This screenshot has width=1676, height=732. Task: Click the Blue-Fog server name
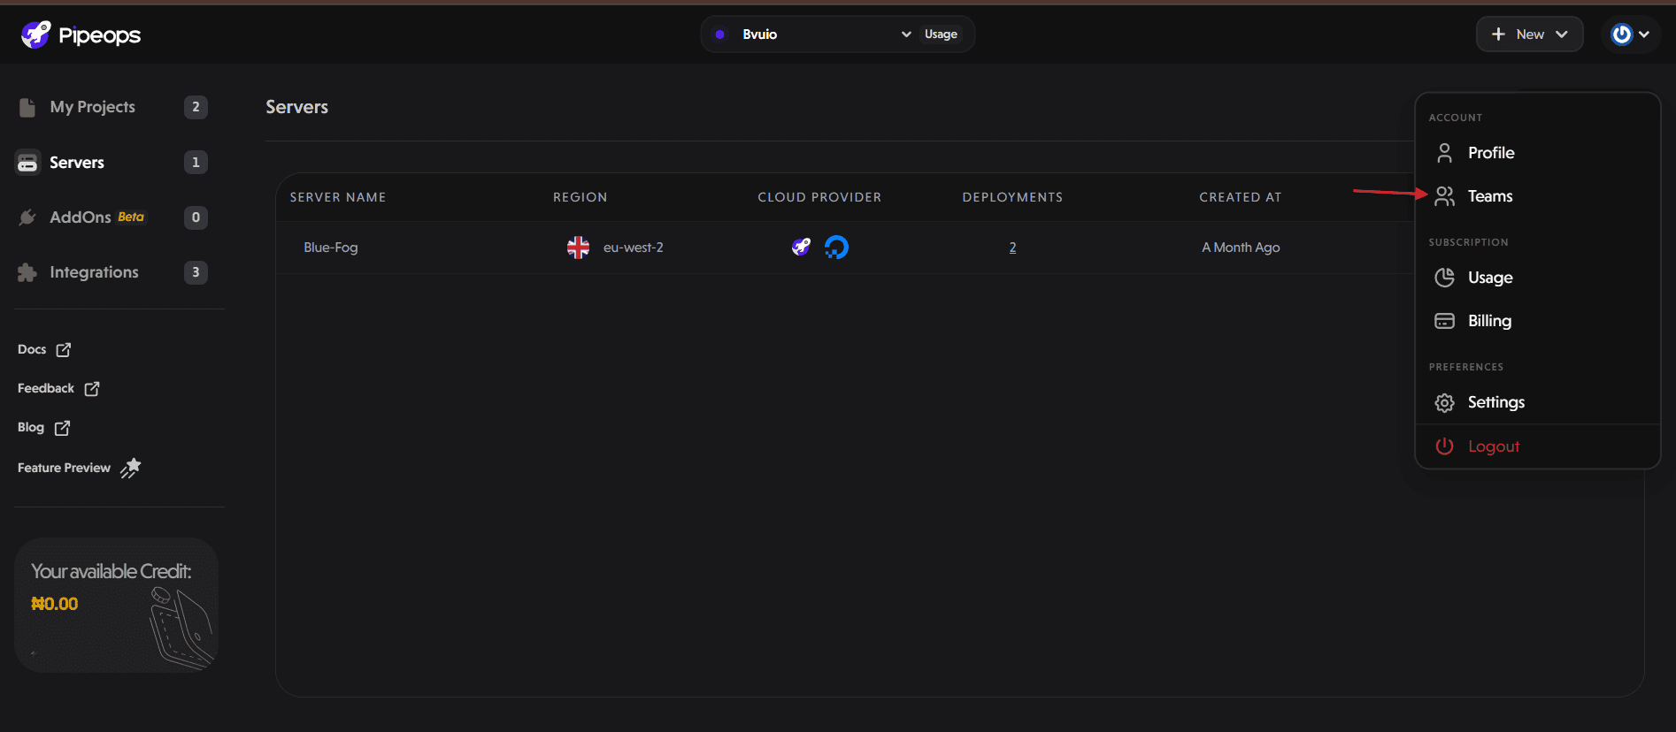331,248
